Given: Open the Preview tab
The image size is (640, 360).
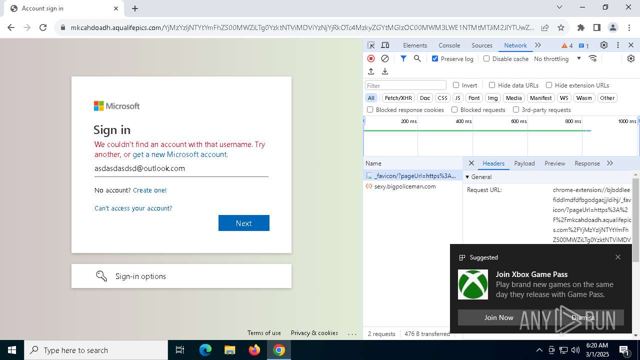Looking at the screenshot, I should click(555, 163).
